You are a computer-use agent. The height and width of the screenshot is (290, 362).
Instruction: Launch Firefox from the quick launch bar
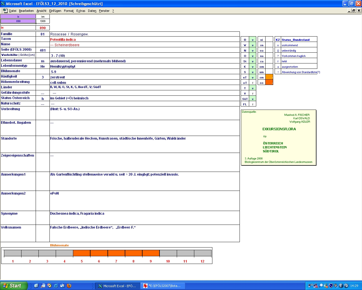coord(69,286)
